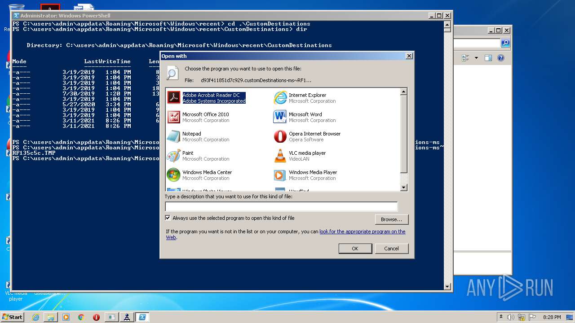This screenshot has width=575, height=323.
Task: Click the PowerShell window title bar icon
Action: pos(16,15)
